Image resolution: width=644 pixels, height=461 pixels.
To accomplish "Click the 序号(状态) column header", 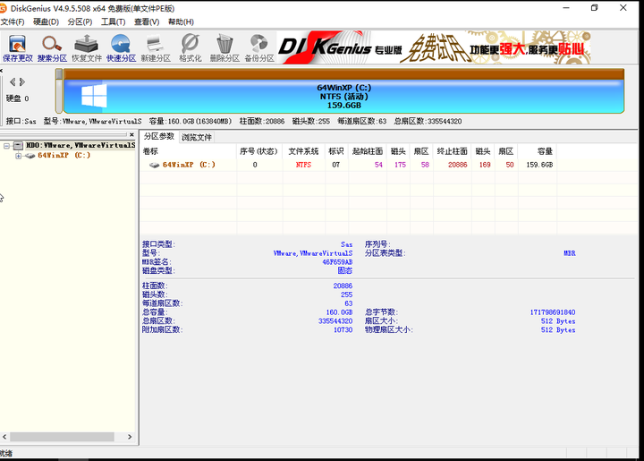I will point(259,151).
